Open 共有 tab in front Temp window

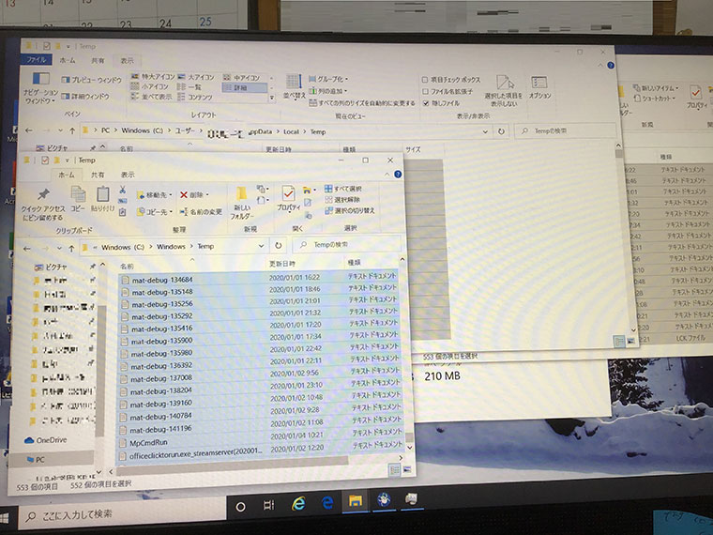[x=98, y=175]
